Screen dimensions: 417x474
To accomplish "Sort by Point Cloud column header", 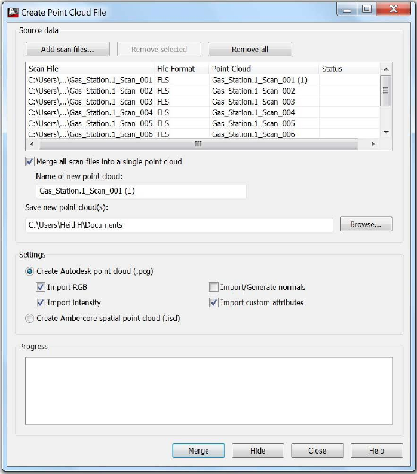I will (x=264, y=69).
